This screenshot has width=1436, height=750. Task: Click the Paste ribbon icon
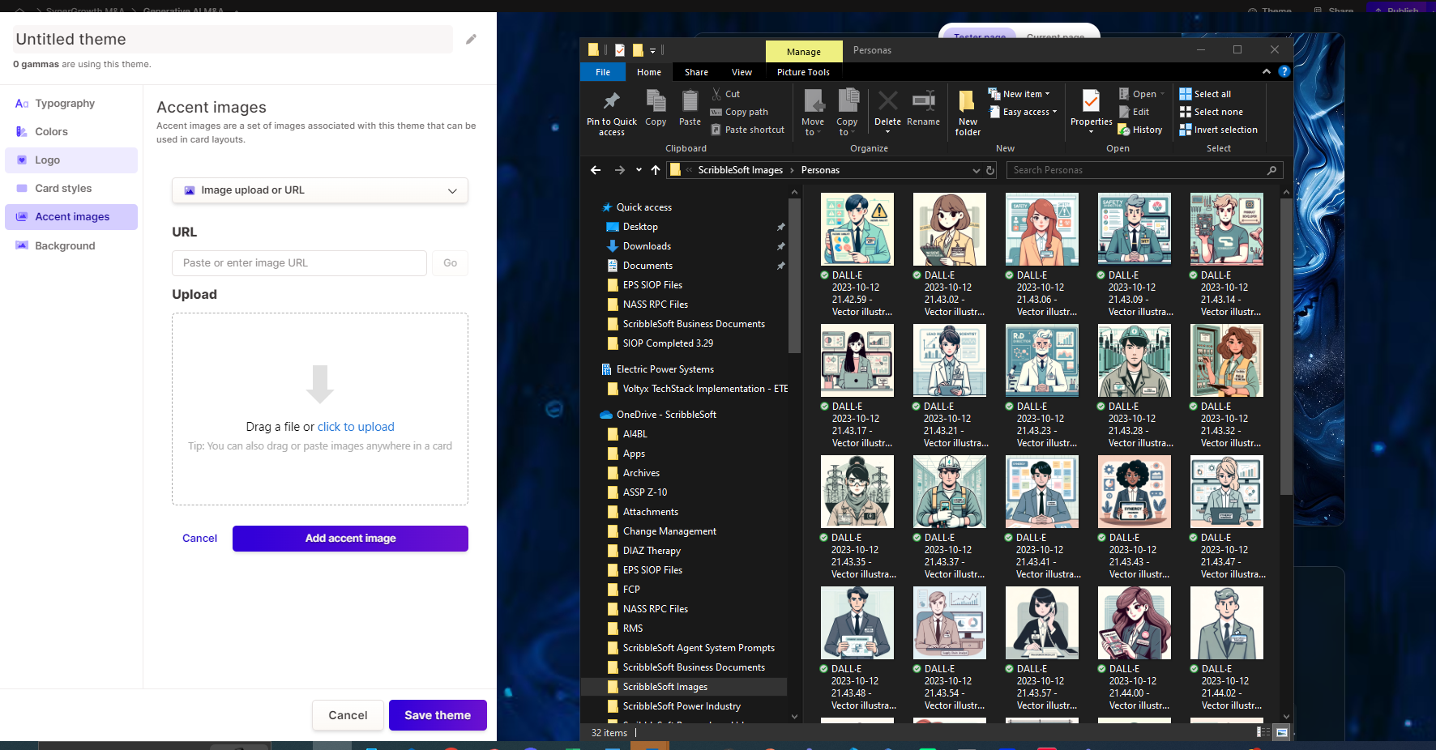click(x=690, y=107)
